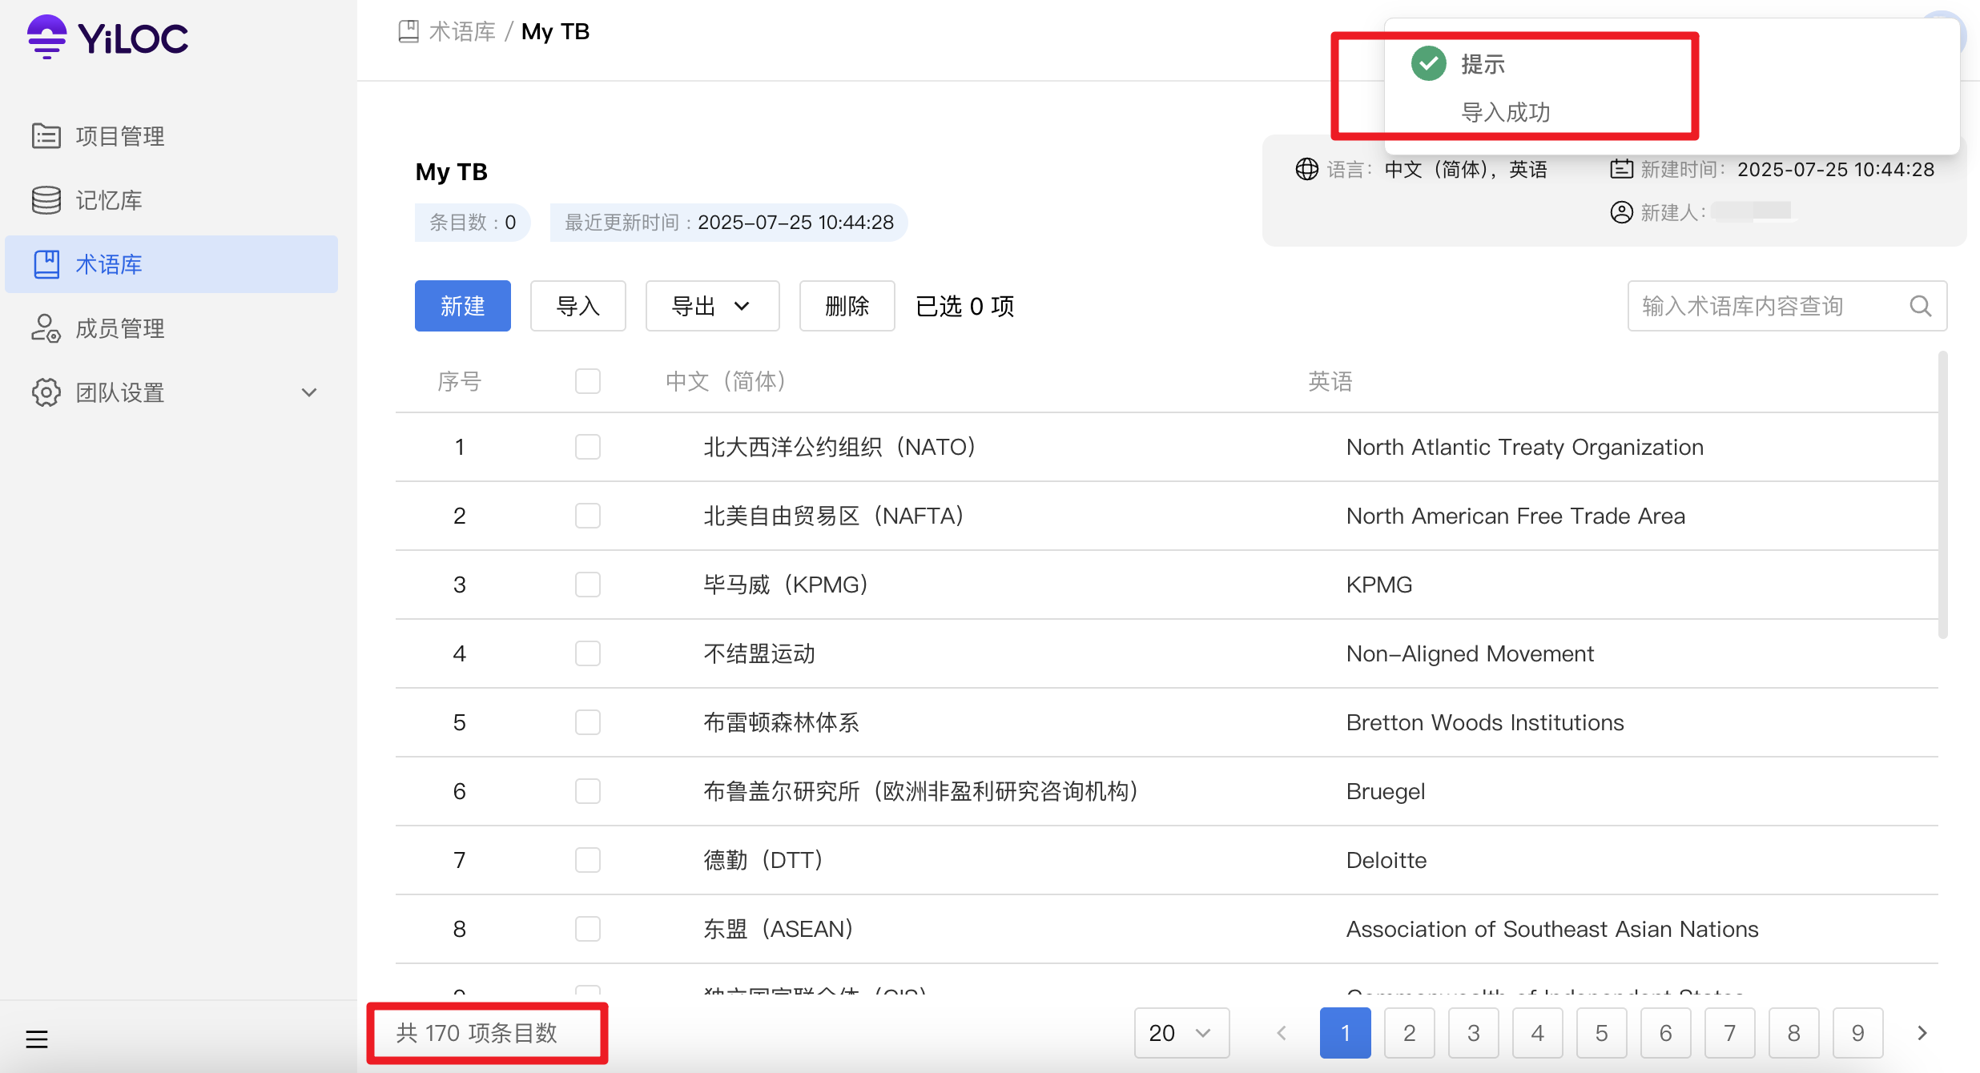The width and height of the screenshot is (1980, 1073).
Task: Go to page 5
Action: point(1602,1033)
